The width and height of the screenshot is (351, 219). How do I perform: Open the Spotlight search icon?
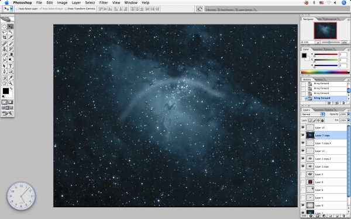click(344, 3)
